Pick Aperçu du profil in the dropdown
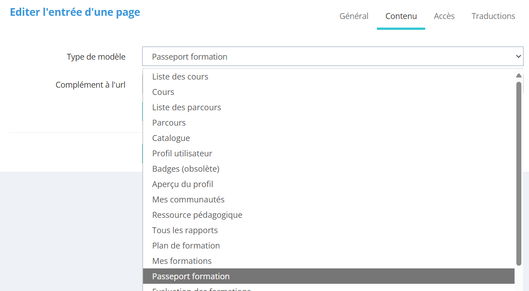Screen dimensions: 529x291 click(182, 184)
